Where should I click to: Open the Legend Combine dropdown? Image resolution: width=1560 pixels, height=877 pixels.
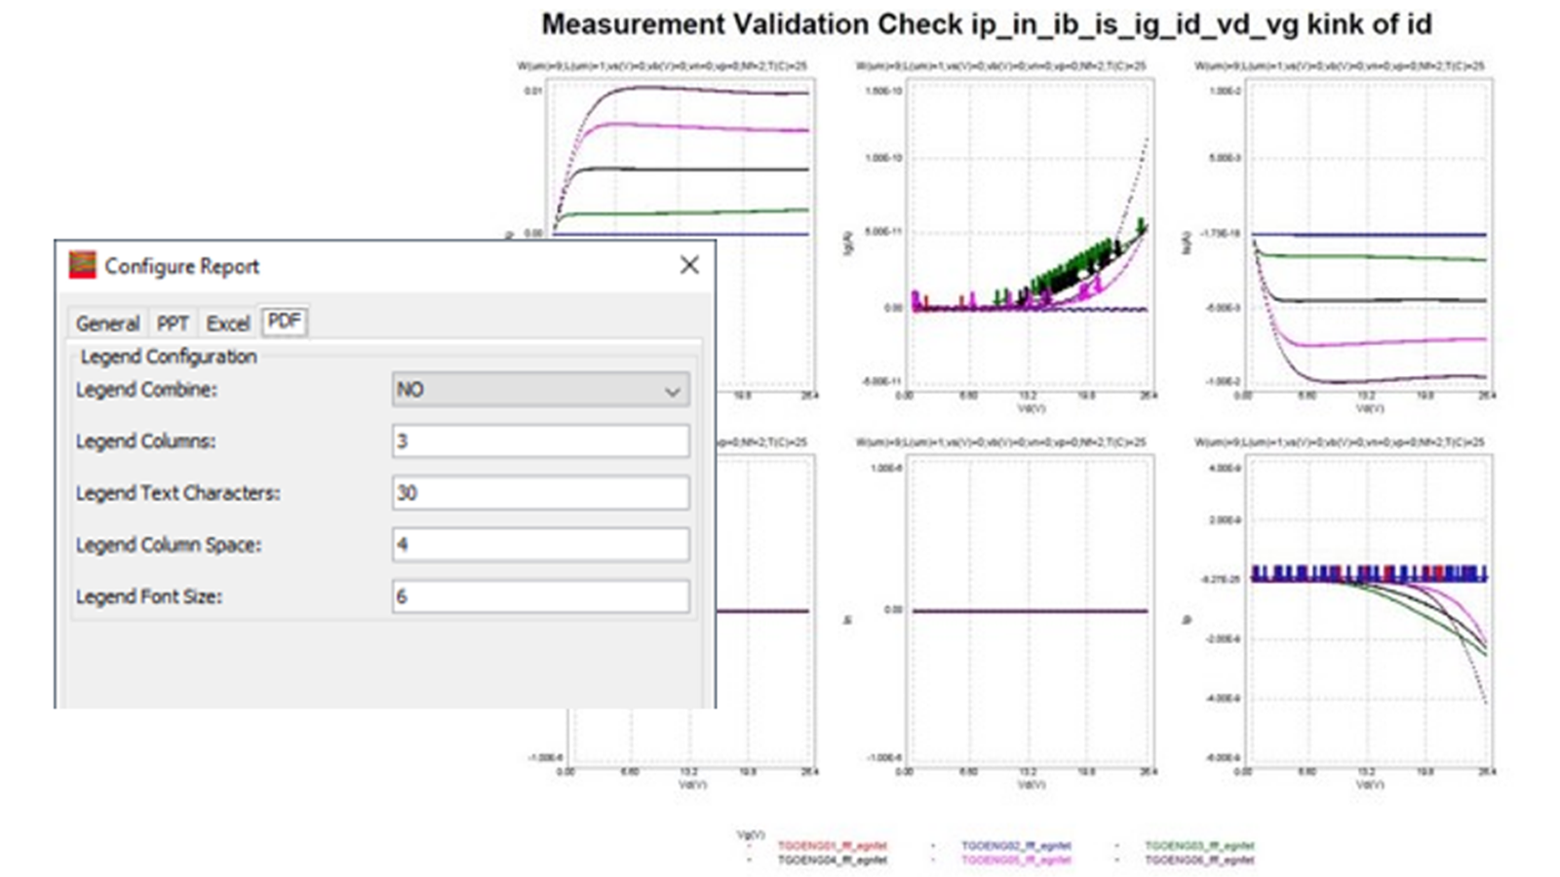coord(675,391)
